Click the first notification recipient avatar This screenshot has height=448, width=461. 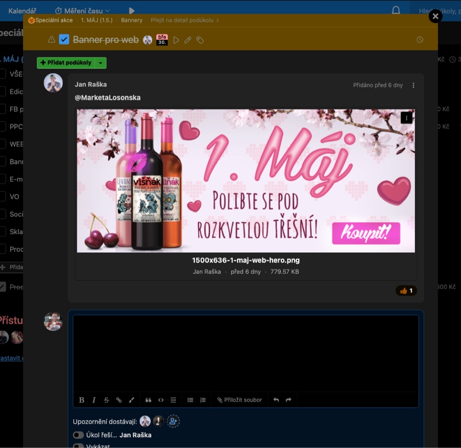point(145,421)
